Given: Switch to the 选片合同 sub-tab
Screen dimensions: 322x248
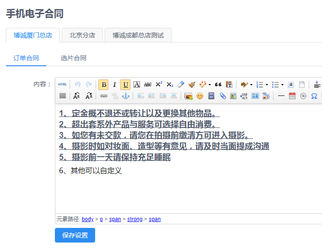Looking at the screenshot, I should 73,58.
